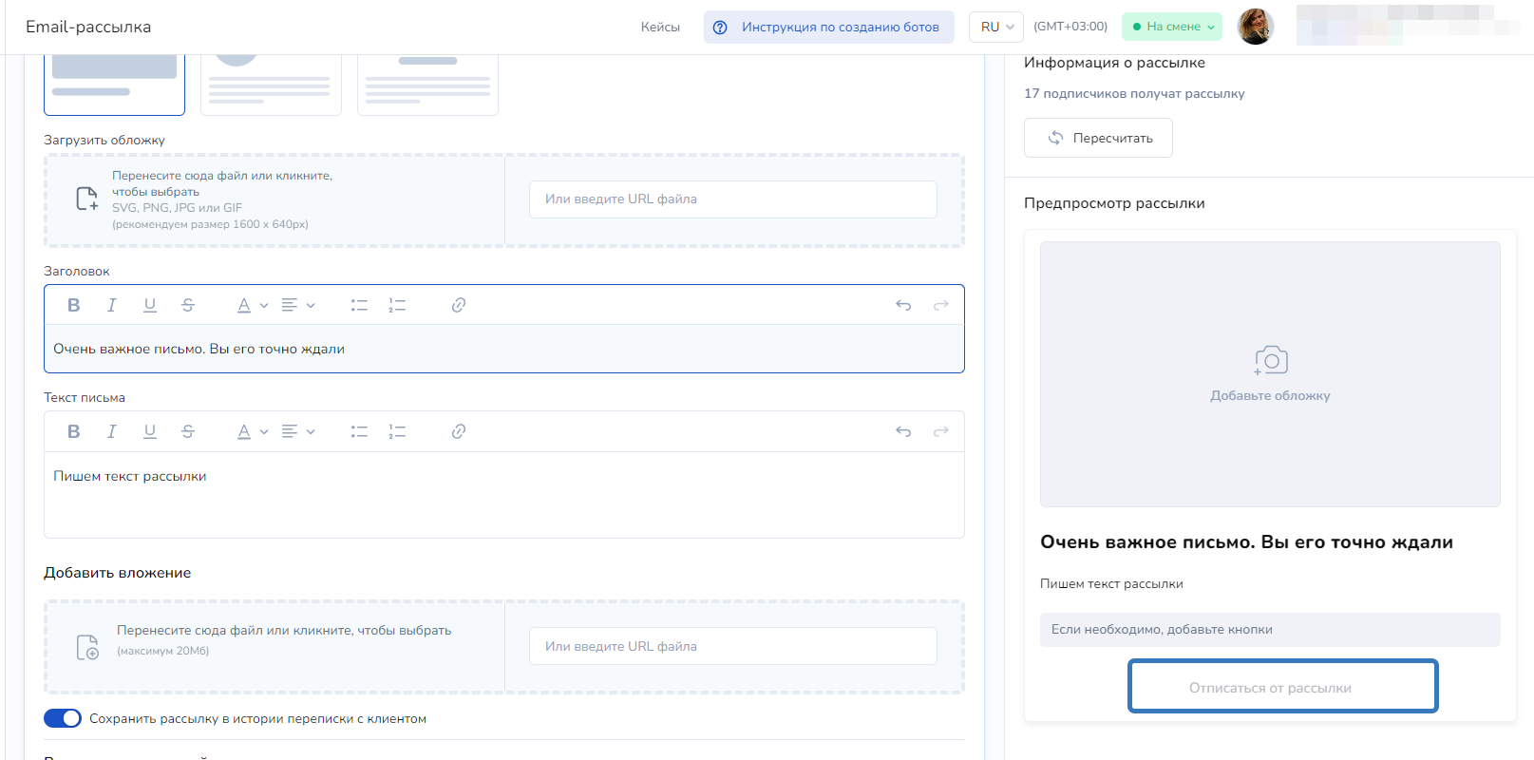Viewport: 1534px width, 760px height.
Task: Apply strikethrough in Текст письма toolbar
Action: click(188, 431)
